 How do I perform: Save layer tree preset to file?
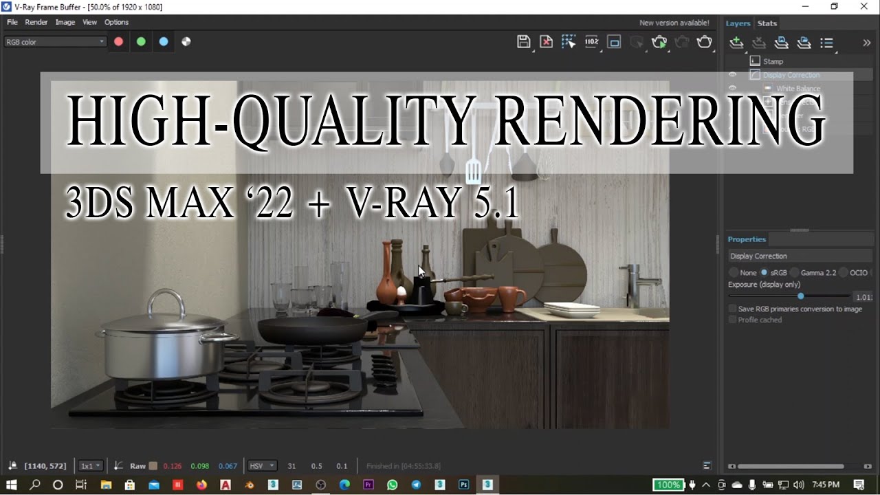[x=782, y=43]
